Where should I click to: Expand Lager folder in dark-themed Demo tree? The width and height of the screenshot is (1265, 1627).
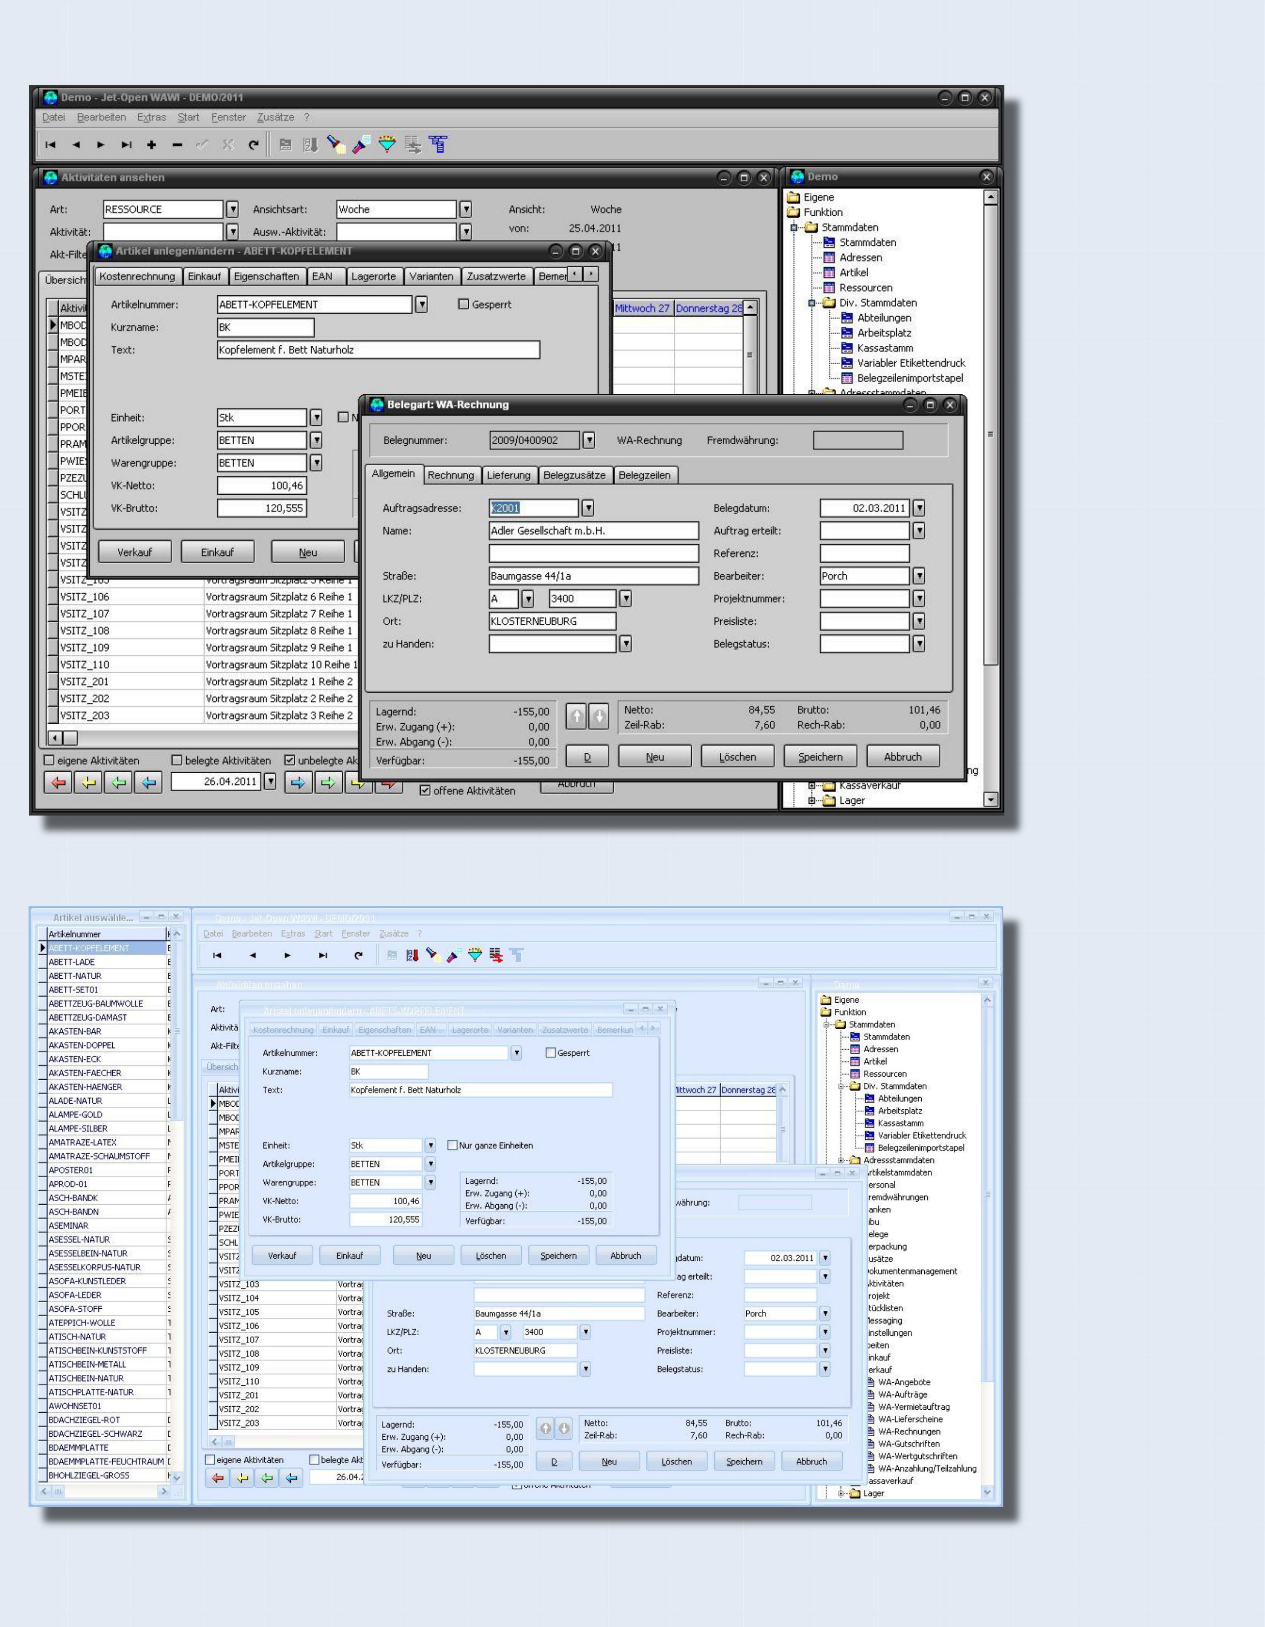point(812,801)
